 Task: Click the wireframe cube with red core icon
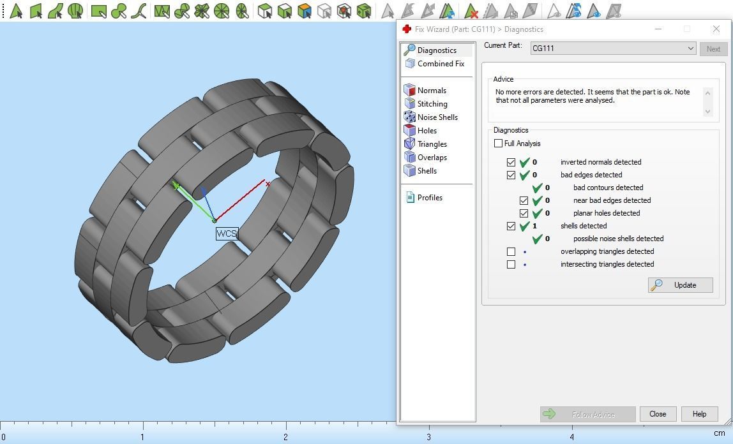pyautogui.click(x=344, y=10)
